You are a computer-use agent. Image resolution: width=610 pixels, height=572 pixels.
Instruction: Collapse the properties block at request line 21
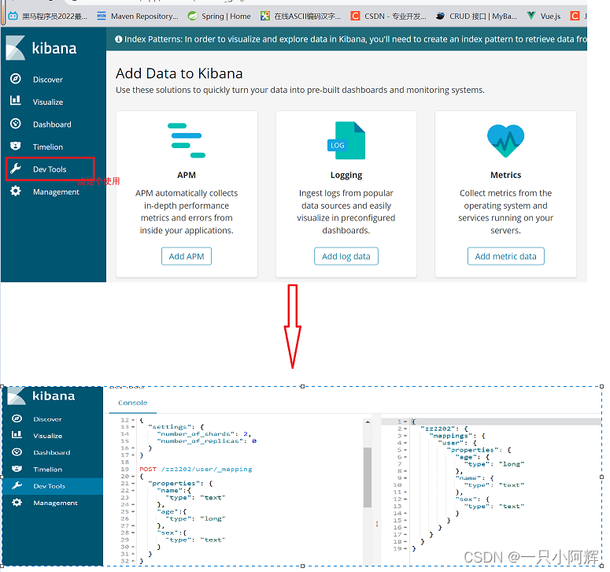point(133,484)
